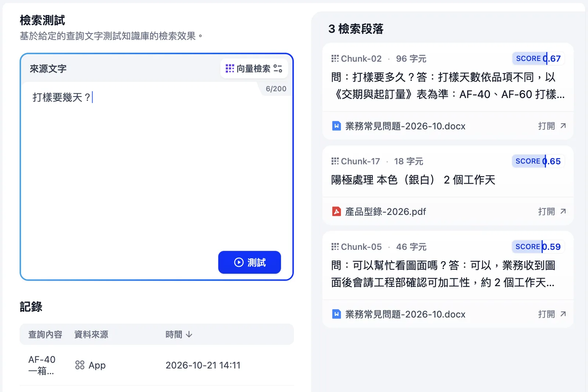Screen dimensions: 588x392
Task: Click the Chunk-17 grid icon
Action: (x=335, y=161)
